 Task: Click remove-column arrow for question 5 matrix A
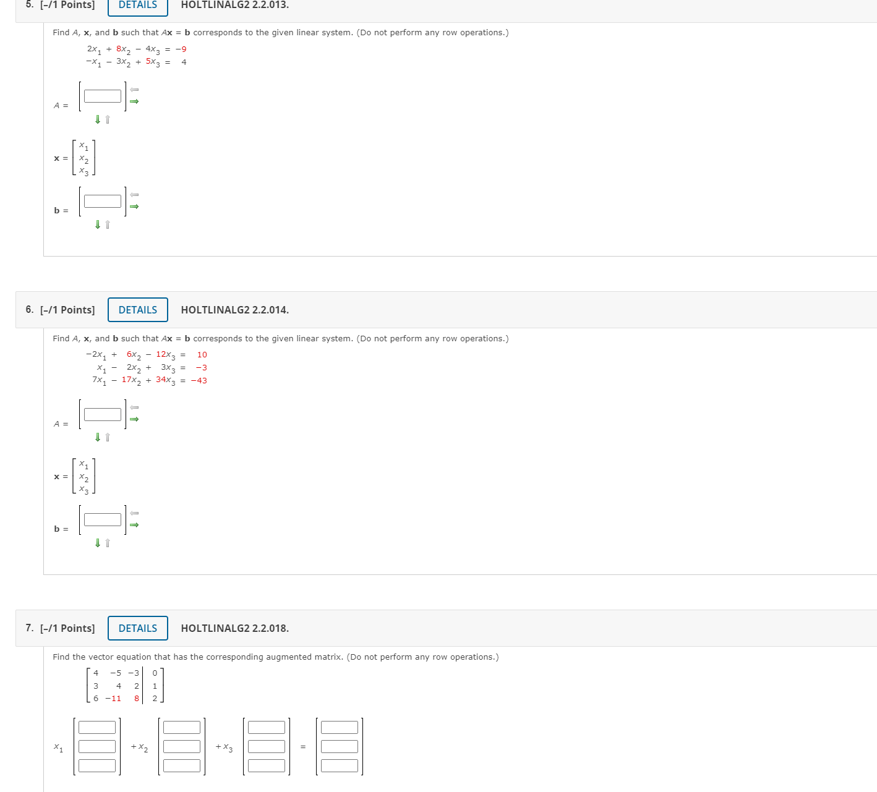pos(134,90)
